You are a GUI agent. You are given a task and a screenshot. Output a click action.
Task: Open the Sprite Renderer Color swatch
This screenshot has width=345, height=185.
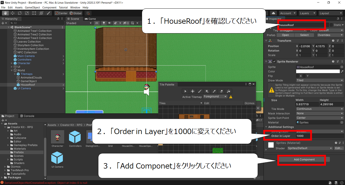click(x=318, y=71)
